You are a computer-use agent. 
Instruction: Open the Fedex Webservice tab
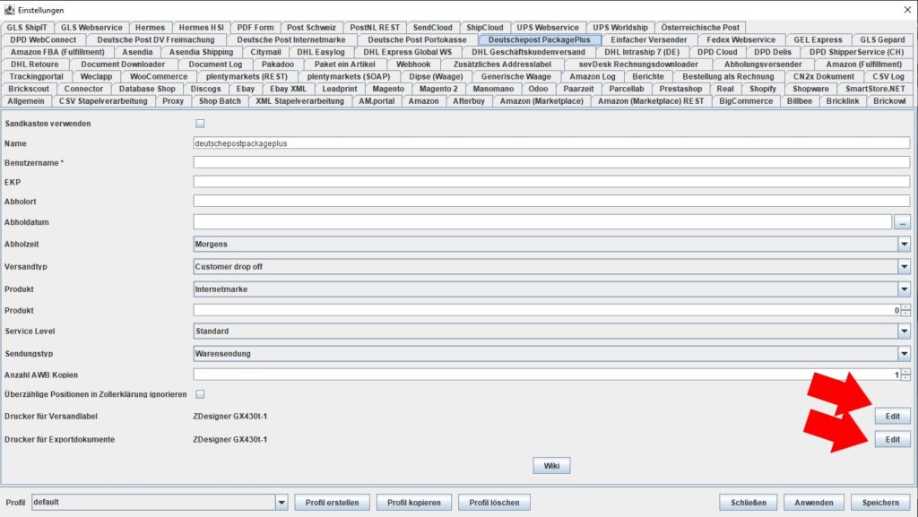click(x=740, y=39)
